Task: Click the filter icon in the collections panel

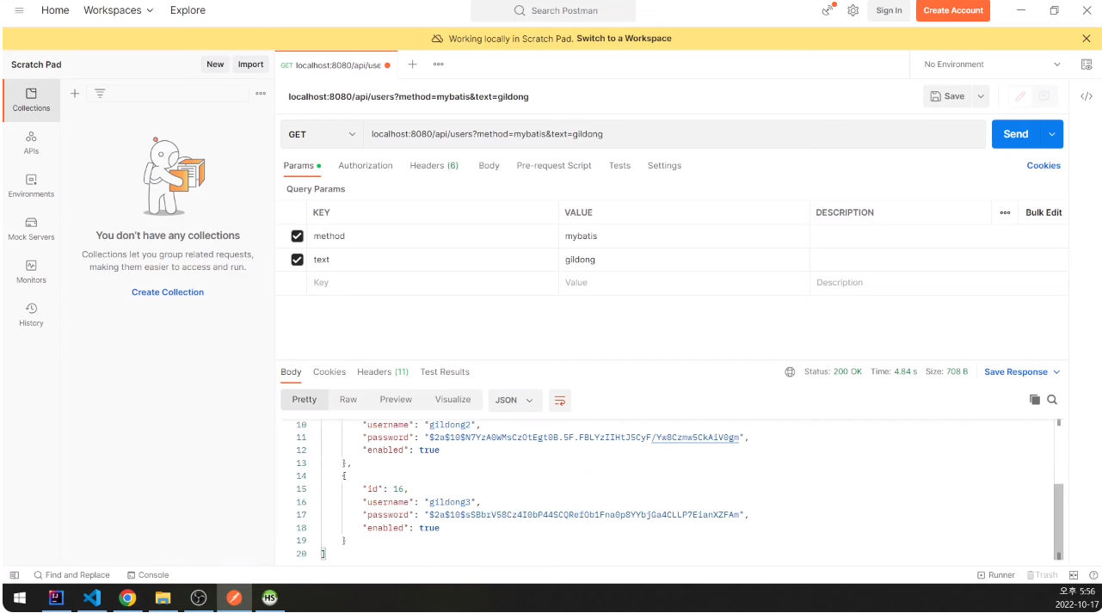Action: tap(100, 93)
